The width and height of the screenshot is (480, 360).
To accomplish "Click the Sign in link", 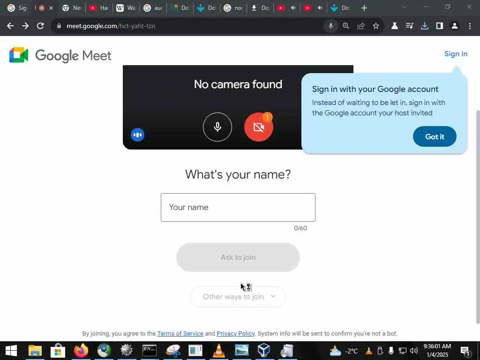I will point(456,54).
